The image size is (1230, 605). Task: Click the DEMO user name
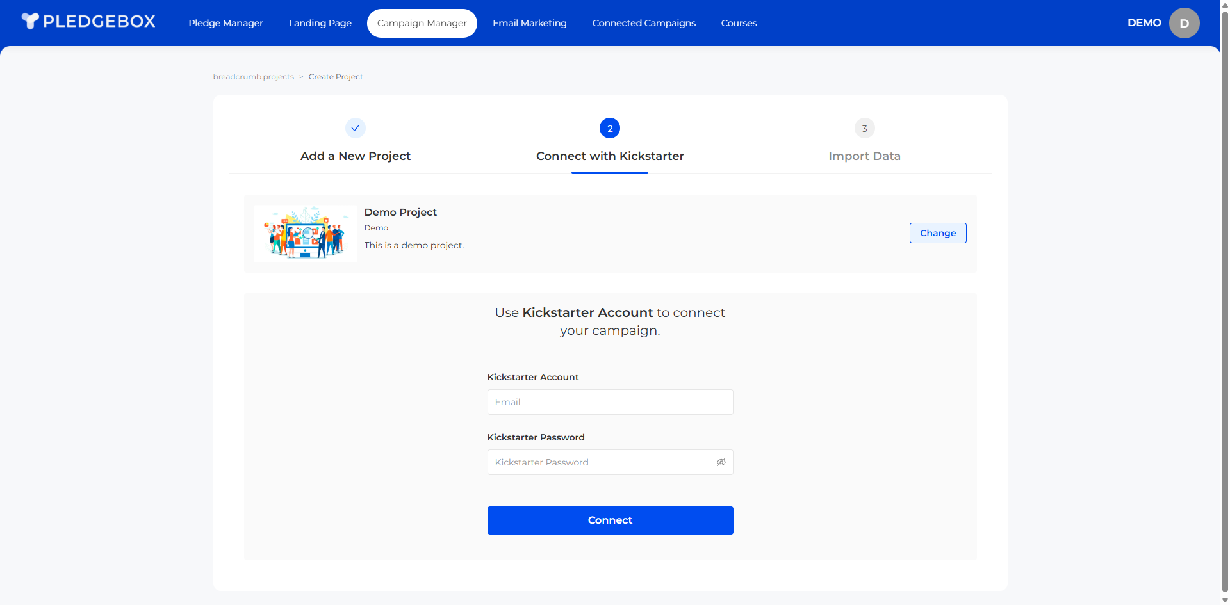click(1144, 22)
